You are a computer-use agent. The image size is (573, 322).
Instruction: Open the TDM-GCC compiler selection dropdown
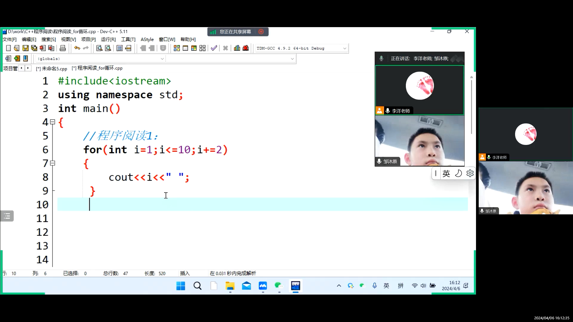point(345,48)
